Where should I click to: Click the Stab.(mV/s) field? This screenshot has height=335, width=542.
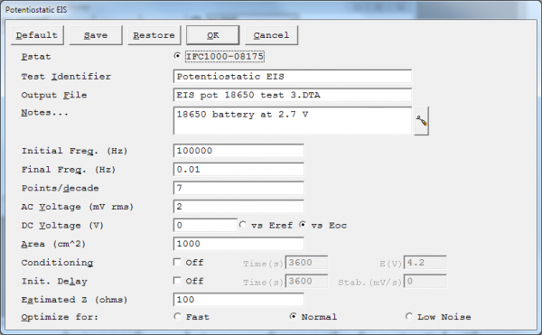coord(425,282)
